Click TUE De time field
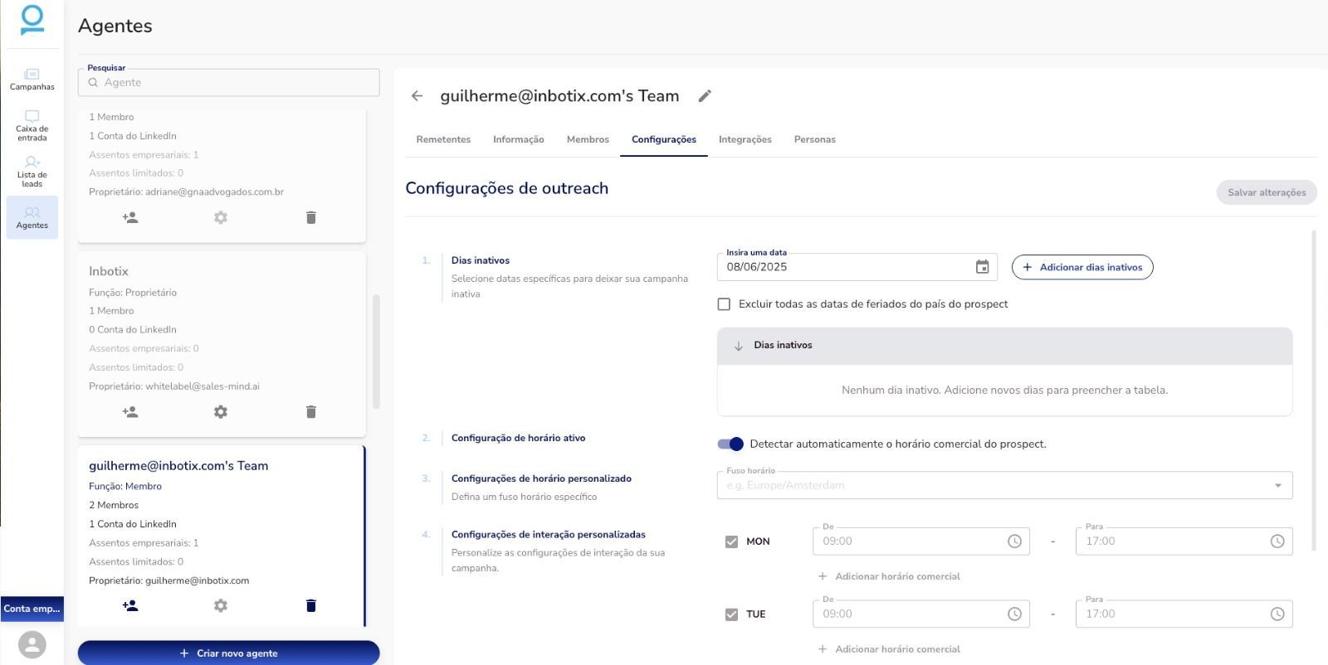Screen dimensions: 1328x665 pos(921,614)
